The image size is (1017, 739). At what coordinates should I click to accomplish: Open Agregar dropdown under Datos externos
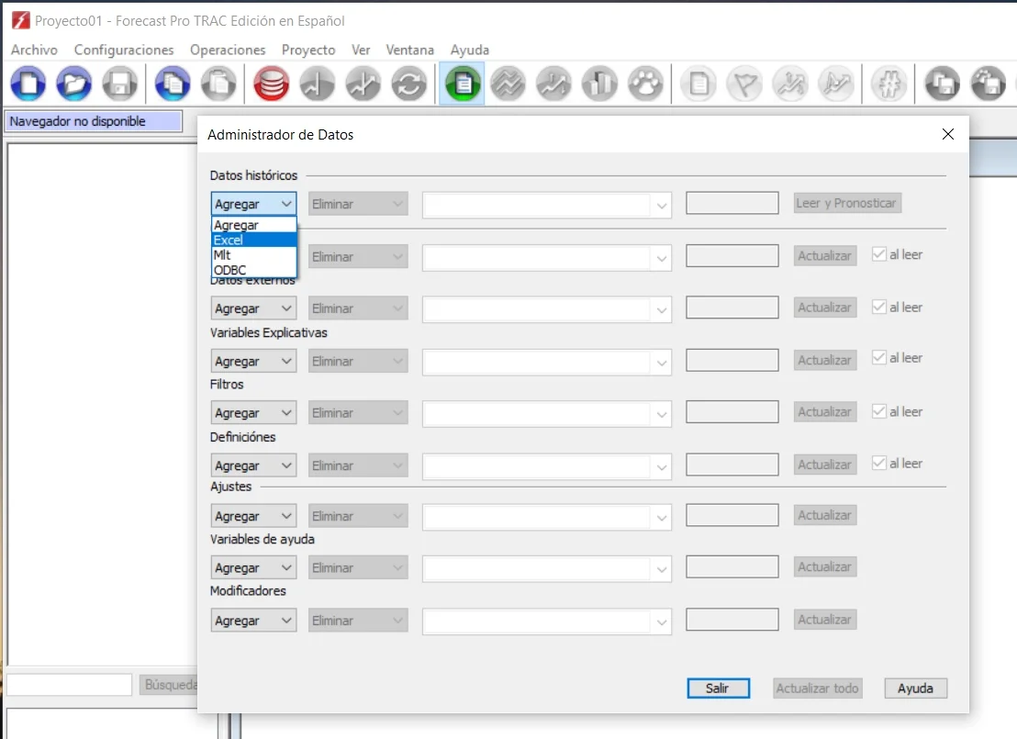click(x=253, y=308)
